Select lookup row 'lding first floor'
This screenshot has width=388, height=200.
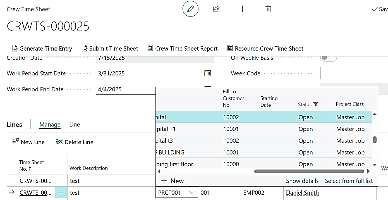pyautogui.click(x=264, y=164)
